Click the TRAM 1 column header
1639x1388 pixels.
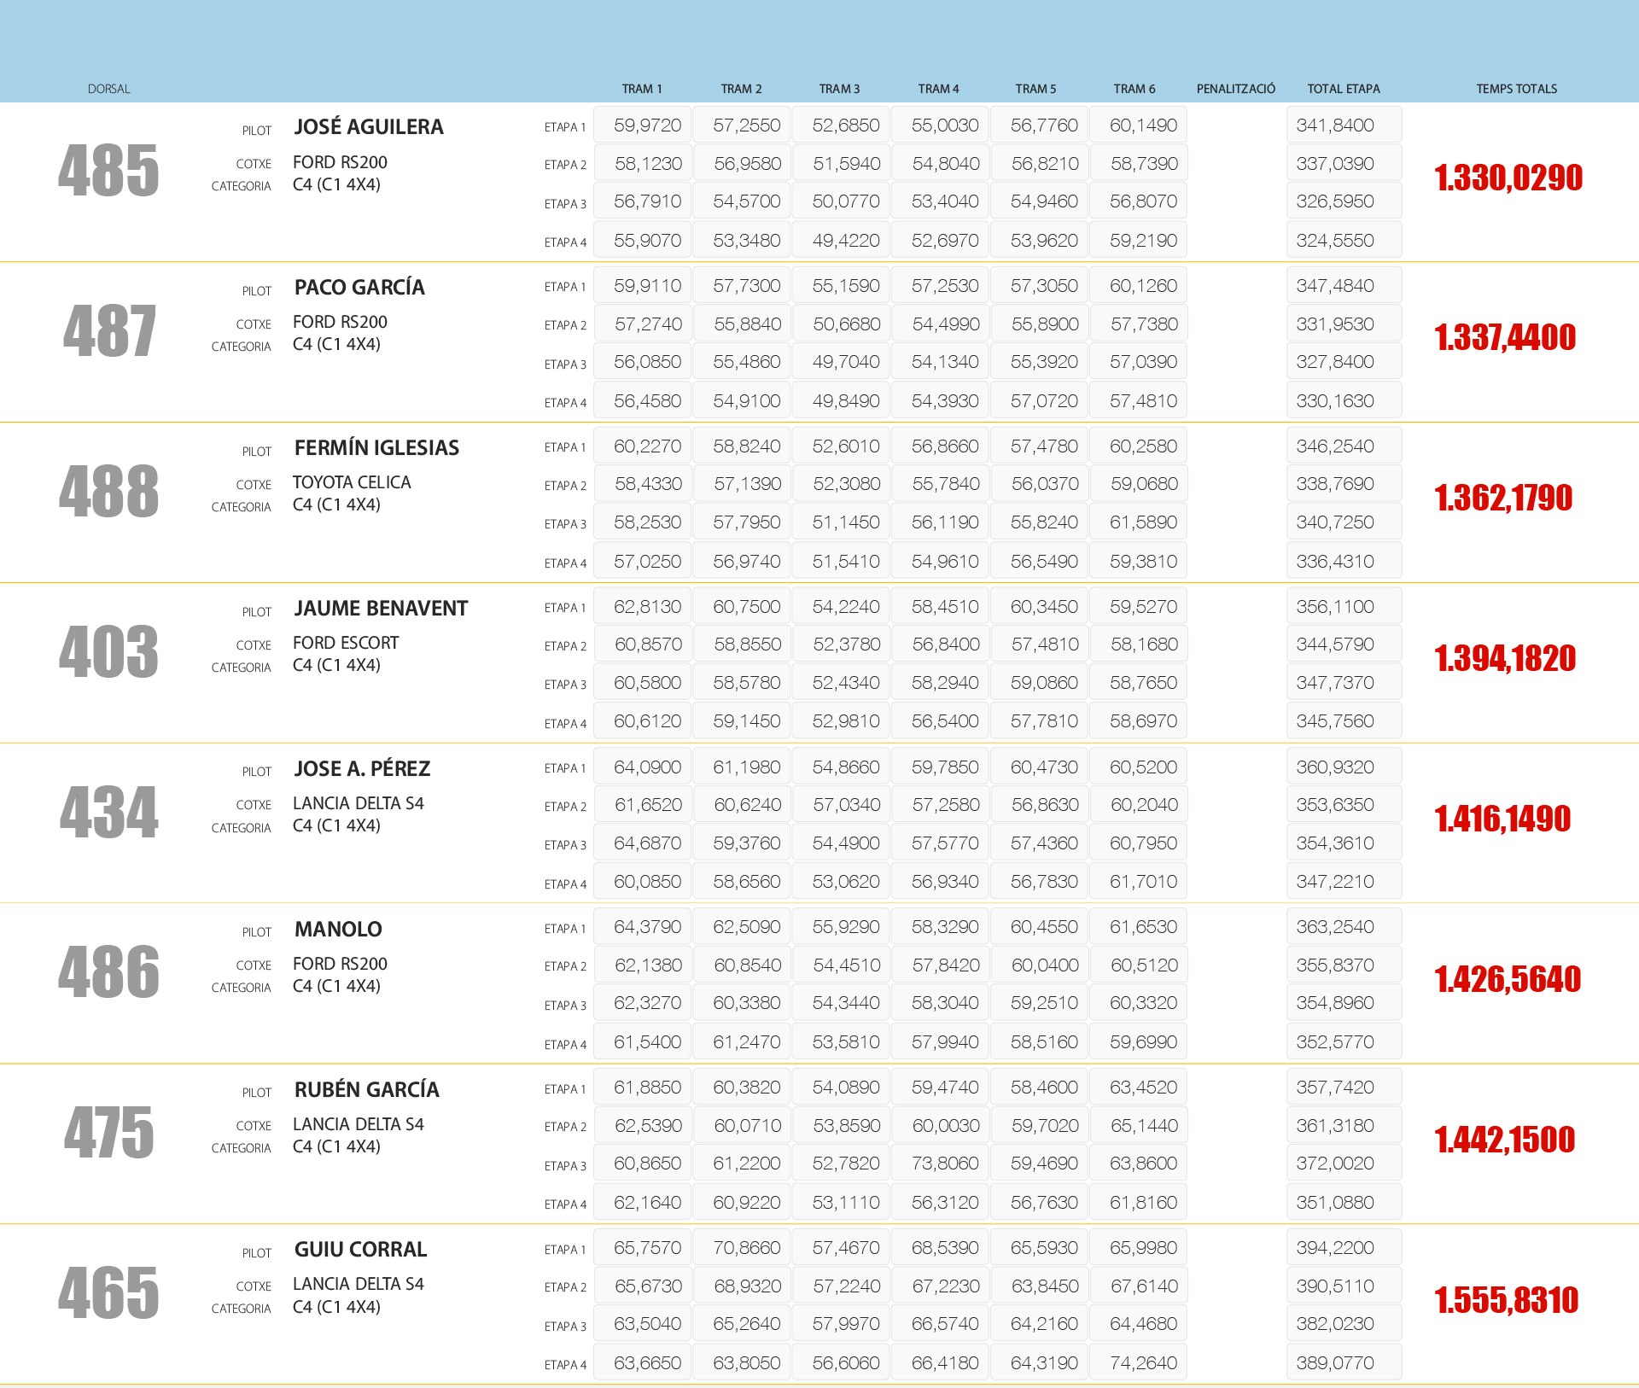pos(641,89)
